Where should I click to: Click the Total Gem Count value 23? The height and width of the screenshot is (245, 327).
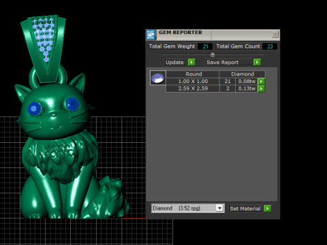pos(270,46)
